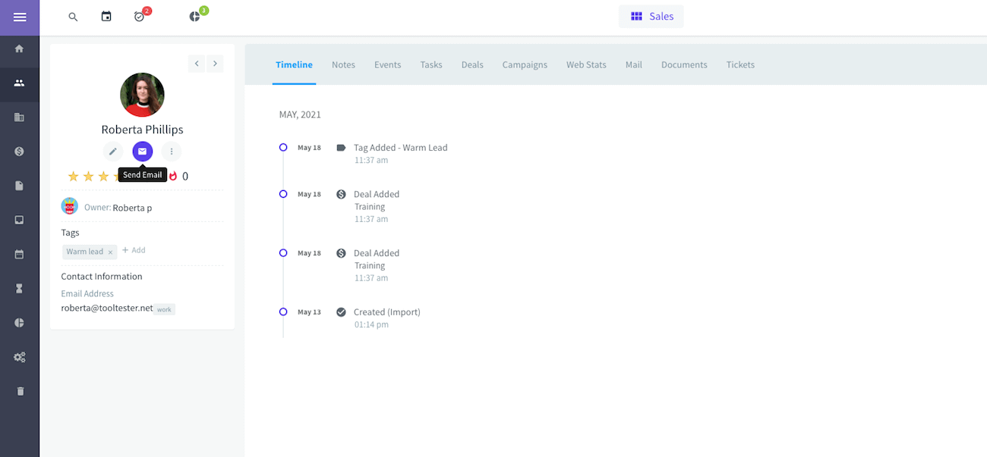Viewport: 987px width, 457px height.
Task: Open task reminders with red badge
Action: [140, 16]
